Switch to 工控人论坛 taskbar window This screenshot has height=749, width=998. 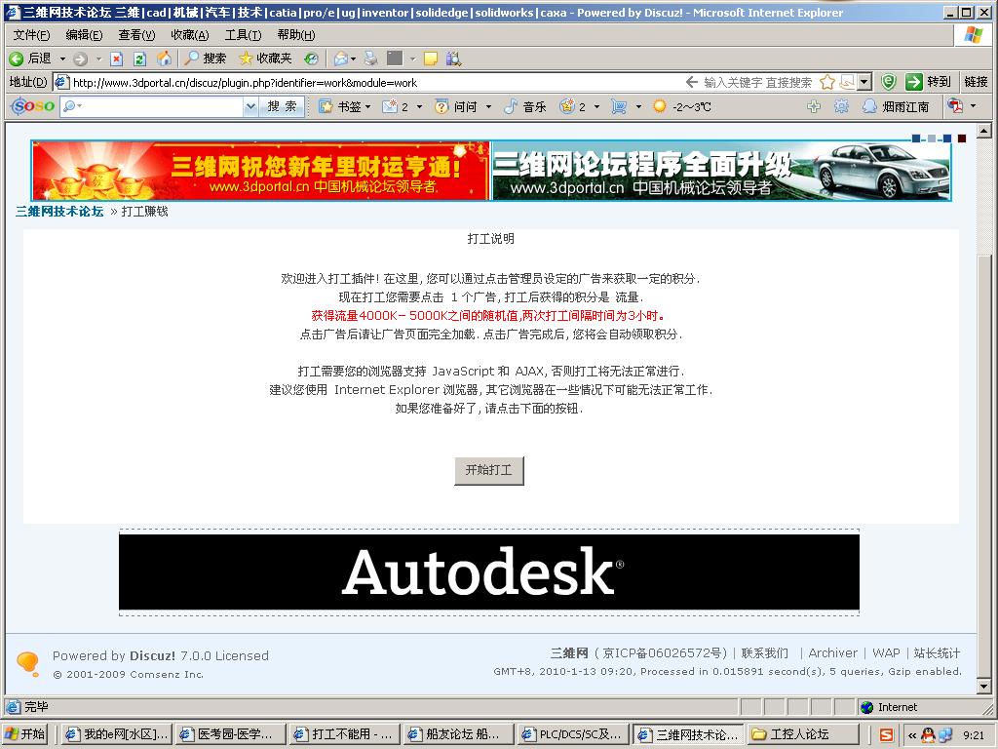[802, 734]
